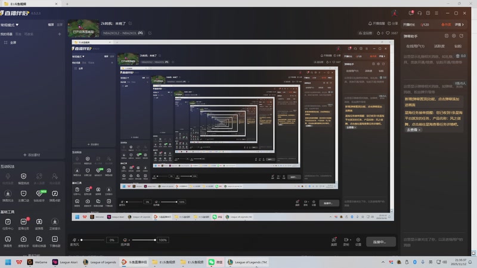Edit stream title pencil icon
477x268 pixels.
[130, 23]
